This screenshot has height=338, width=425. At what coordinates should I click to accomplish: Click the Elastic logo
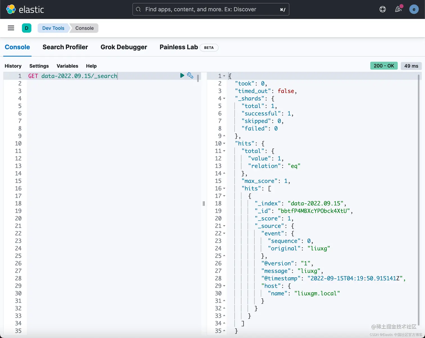click(25, 9)
